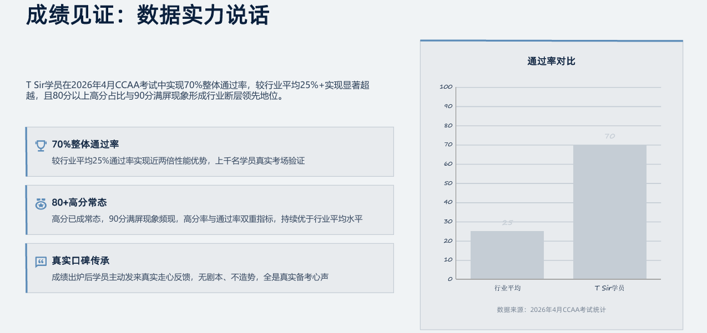Select the T Sir学员 bar in the chart

coord(610,212)
